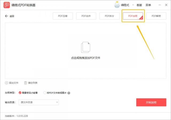Click the plus icon for 添加文件

click(6, 83)
